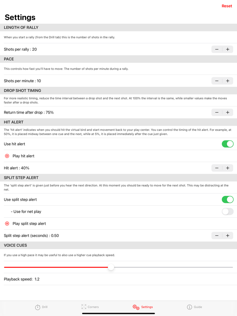Click 'Split step alert (seconds) : 0.50' text
The height and width of the screenshot is (316, 237).
coord(31,236)
